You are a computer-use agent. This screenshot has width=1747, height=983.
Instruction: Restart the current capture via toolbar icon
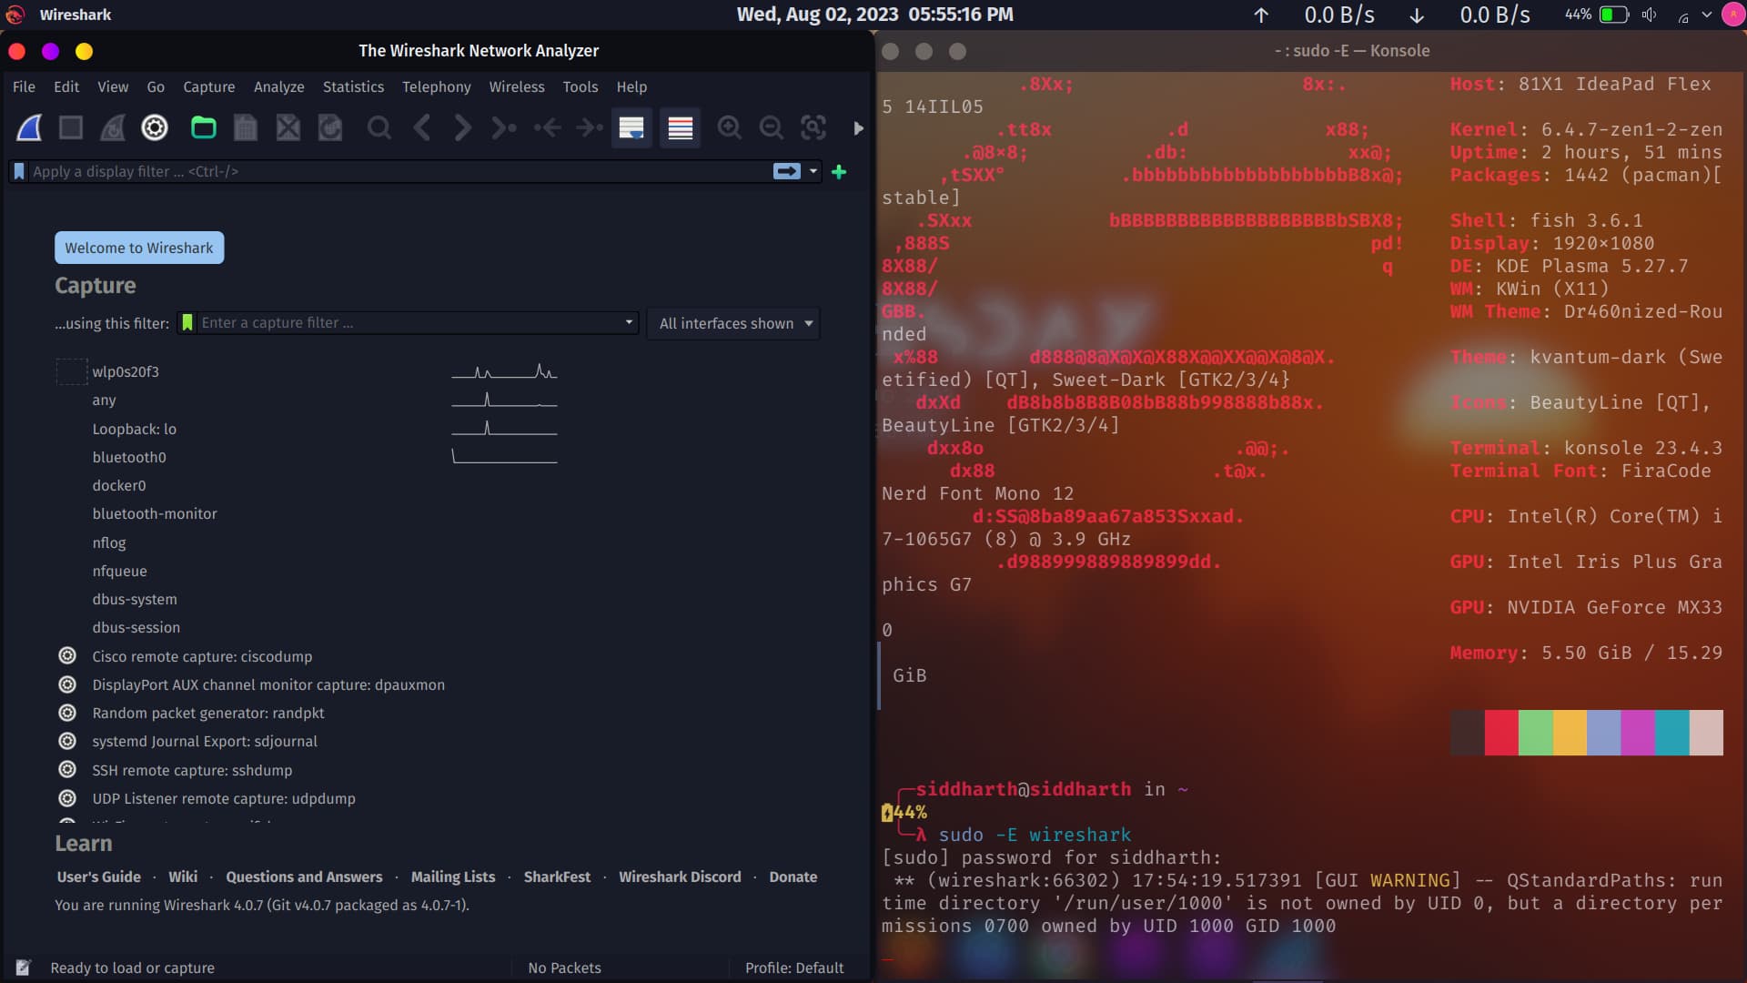(x=113, y=128)
